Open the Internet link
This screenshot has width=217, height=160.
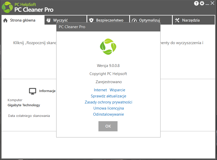tap(100, 90)
